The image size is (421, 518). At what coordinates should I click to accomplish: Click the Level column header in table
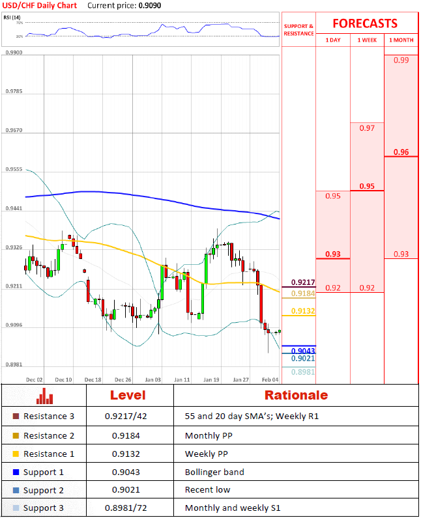128,395
